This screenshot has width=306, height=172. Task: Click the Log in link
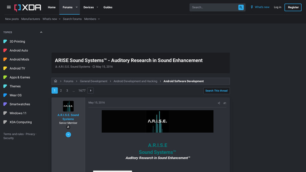tap(278, 7)
